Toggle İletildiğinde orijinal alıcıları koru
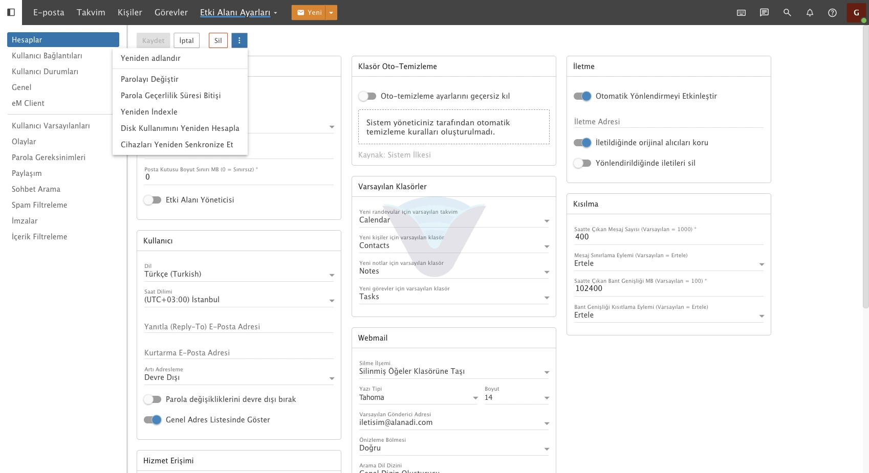 [x=582, y=143]
